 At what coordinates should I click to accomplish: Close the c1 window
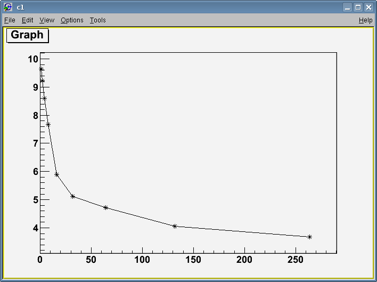pyautogui.click(x=368, y=7)
